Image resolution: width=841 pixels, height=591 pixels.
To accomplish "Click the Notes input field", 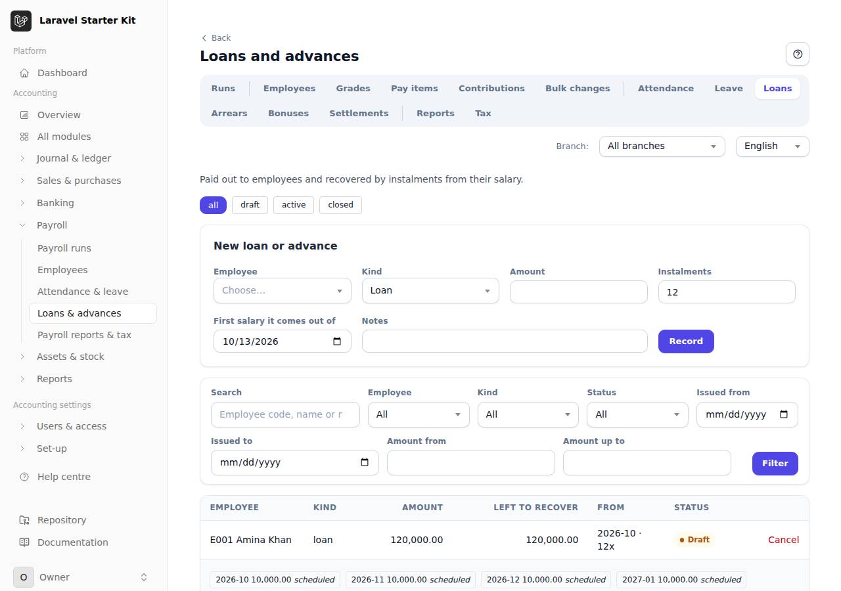I will tap(505, 341).
